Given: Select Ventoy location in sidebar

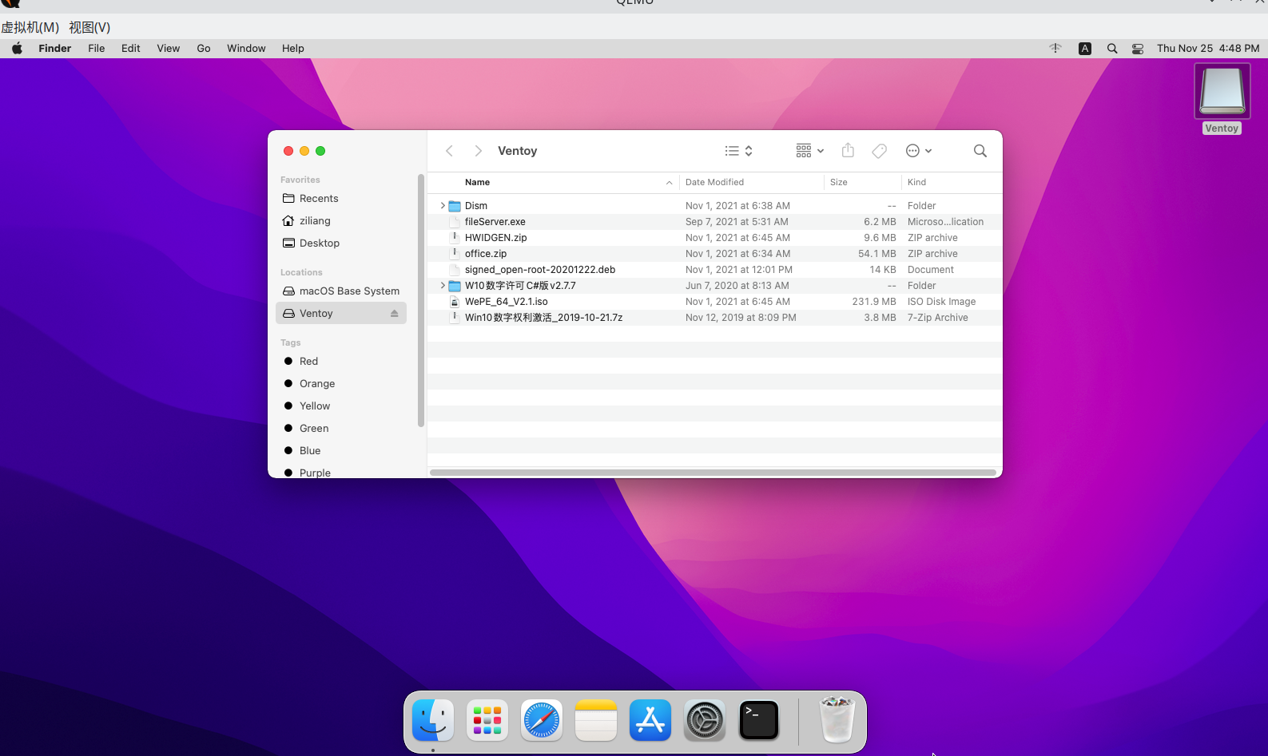Looking at the screenshot, I should point(341,314).
